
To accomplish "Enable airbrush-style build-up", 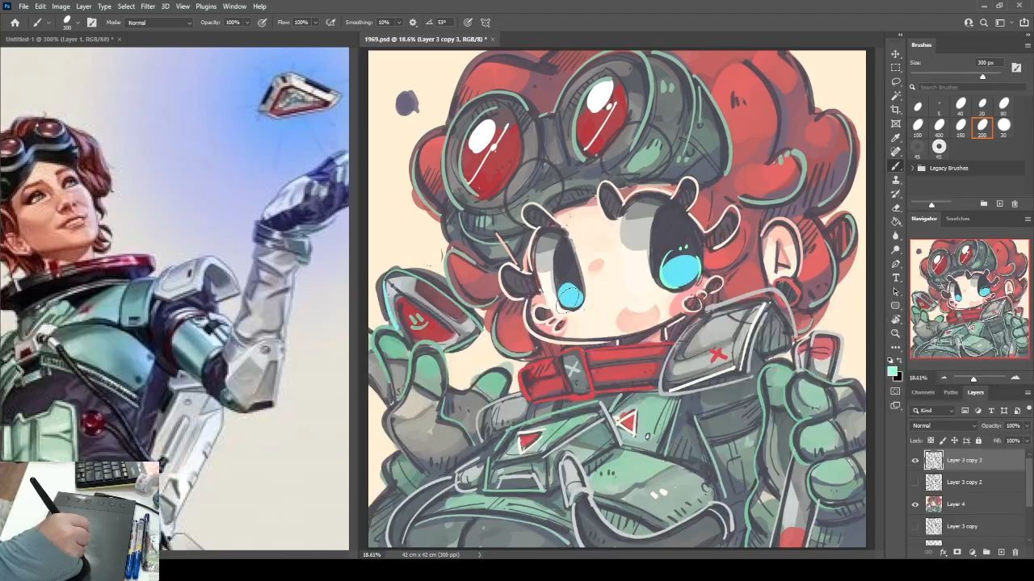I will (x=330, y=23).
